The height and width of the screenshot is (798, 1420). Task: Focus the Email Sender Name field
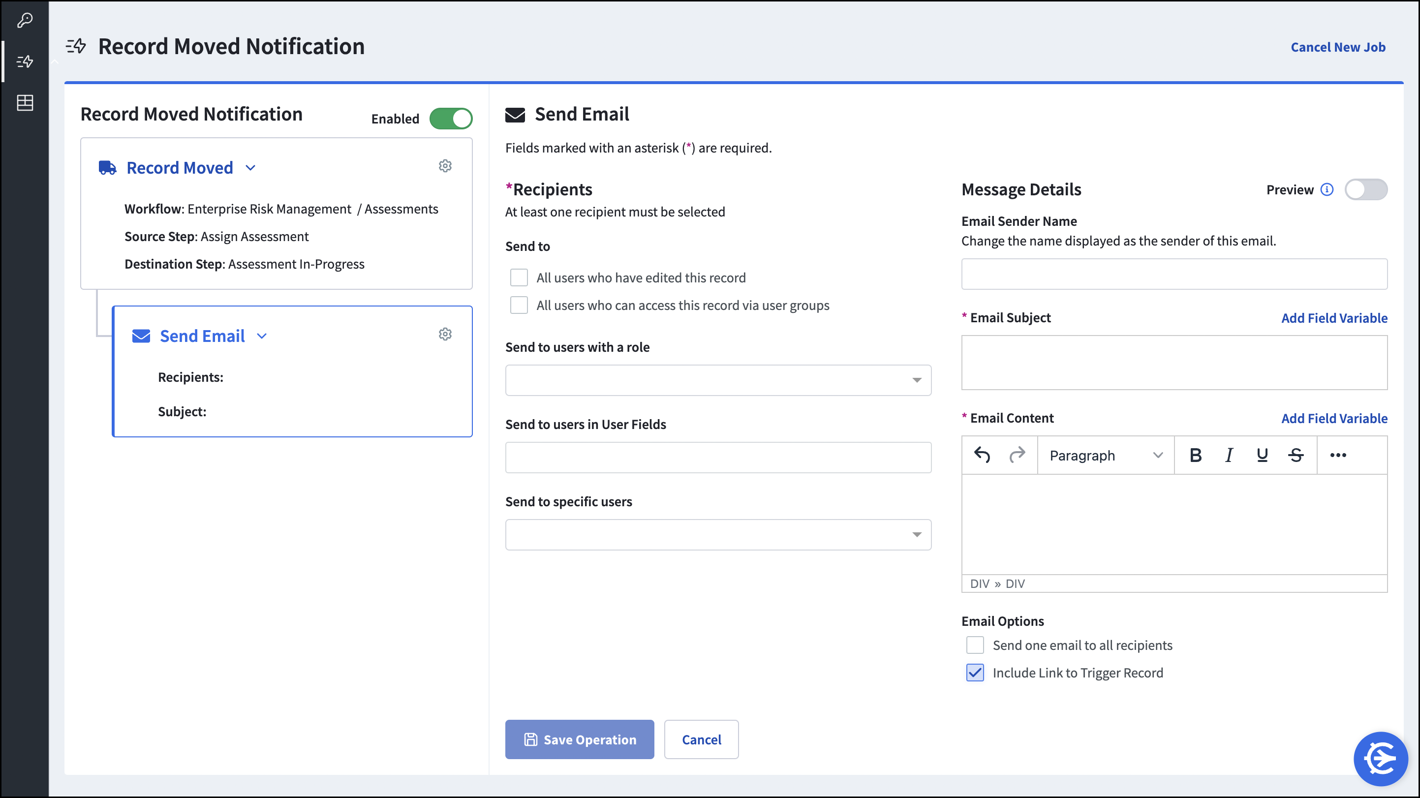pyautogui.click(x=1173, y=274)
